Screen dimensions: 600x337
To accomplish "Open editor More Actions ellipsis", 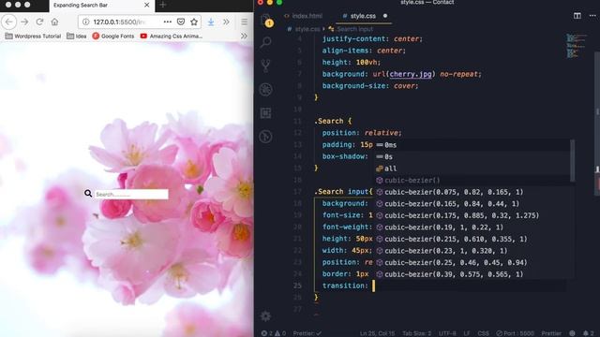I will 592,16.
